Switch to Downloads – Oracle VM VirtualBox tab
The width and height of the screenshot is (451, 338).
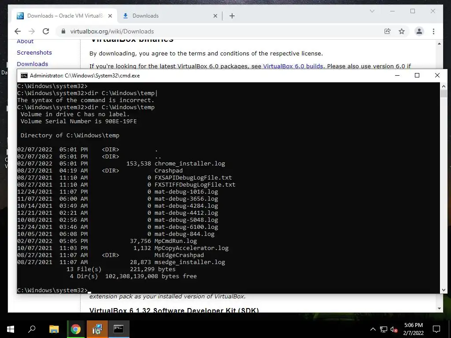point(64,16)
